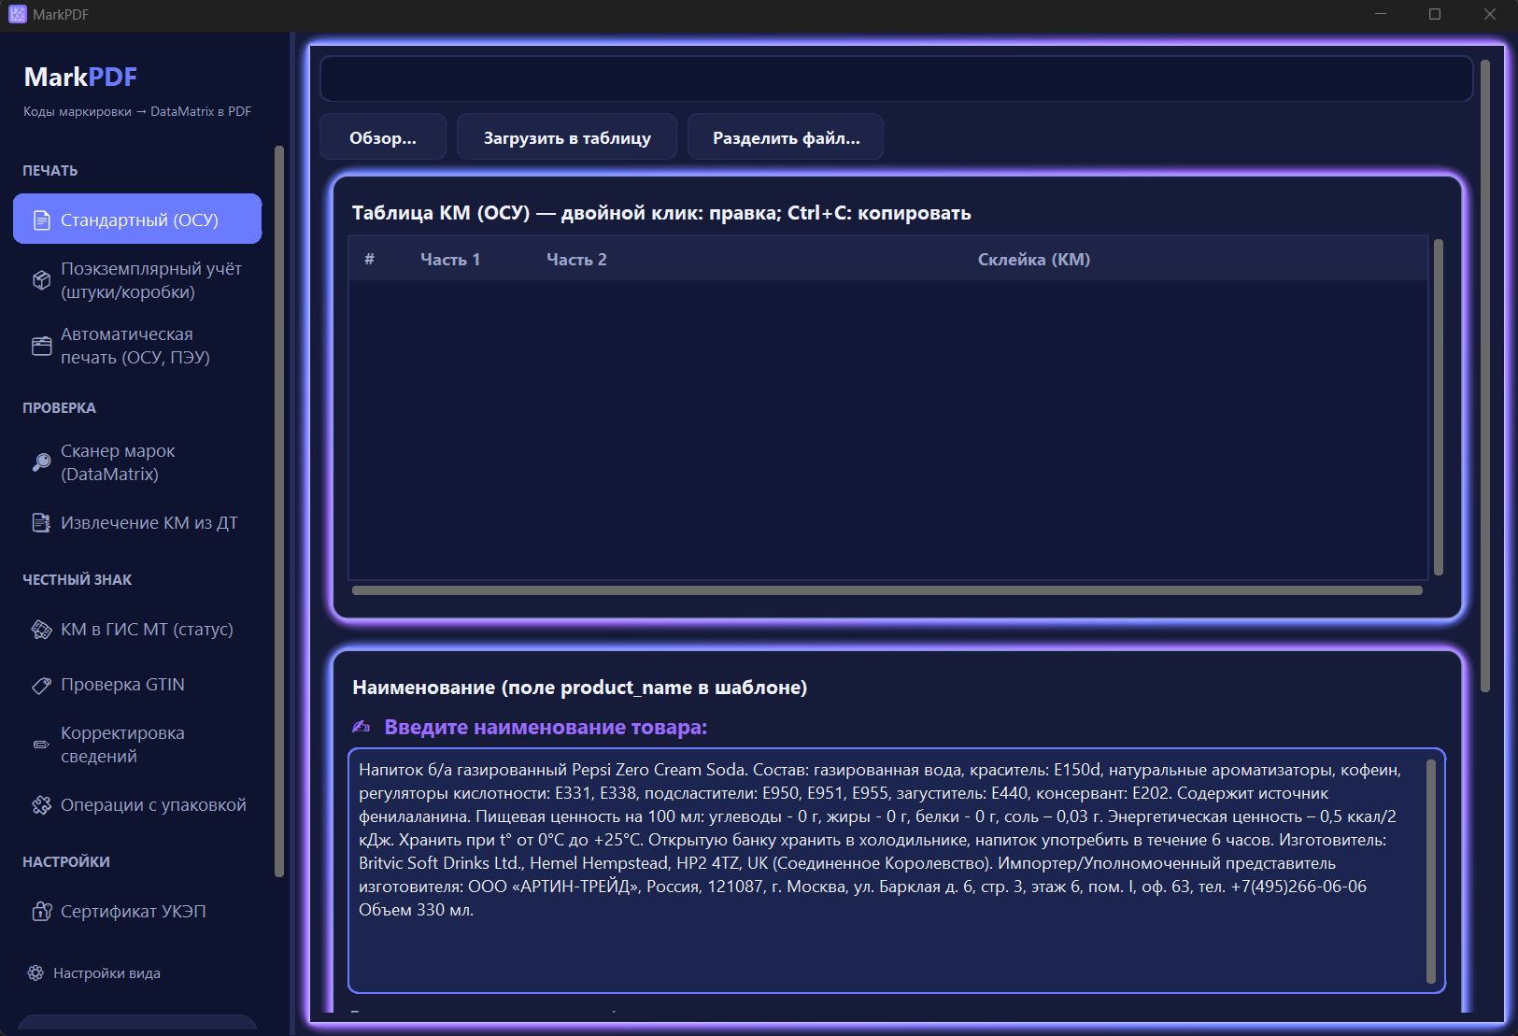Click the file path input field at top
The height and width of the screenshot is (1036, 1518).
pyautogui.click(x=897, y=79)
